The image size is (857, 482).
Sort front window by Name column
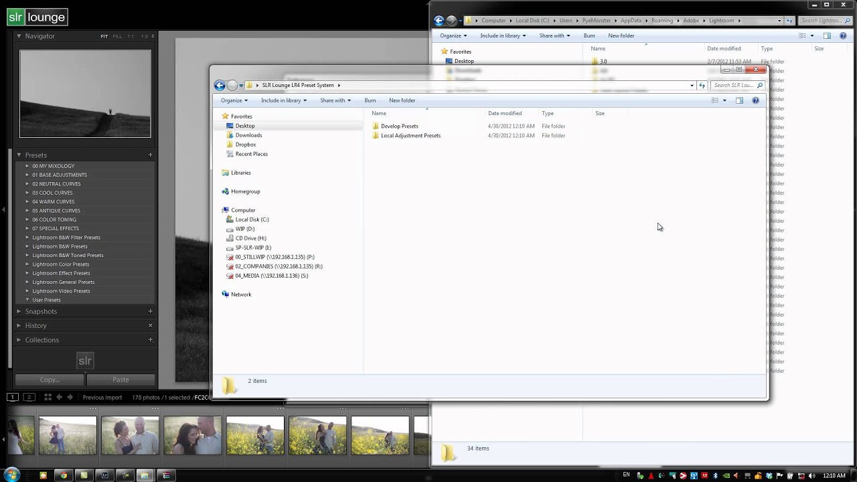pyautogui.click(x=379, y=113)
